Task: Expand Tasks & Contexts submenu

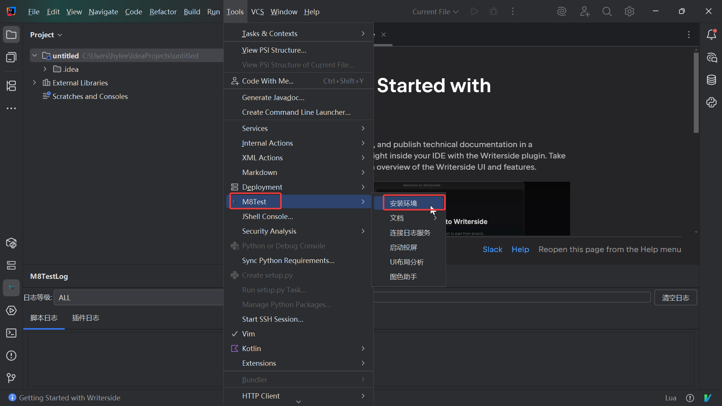Action: coord(299,33)
